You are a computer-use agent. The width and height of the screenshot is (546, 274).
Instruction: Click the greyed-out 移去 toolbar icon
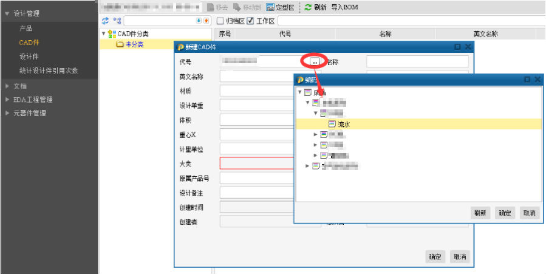(x=210, y=7)
